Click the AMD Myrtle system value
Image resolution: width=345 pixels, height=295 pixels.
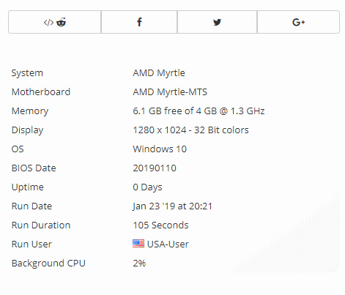click(159, 73)
